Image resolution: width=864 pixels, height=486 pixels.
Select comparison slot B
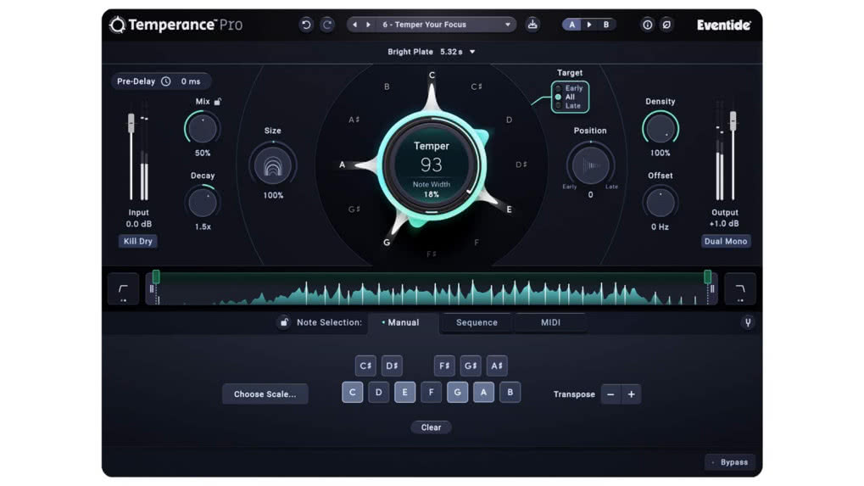pyautogui.click(x=606, y=25)
